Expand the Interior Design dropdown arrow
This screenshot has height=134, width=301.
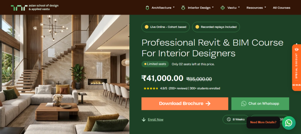tap(213, 7)
